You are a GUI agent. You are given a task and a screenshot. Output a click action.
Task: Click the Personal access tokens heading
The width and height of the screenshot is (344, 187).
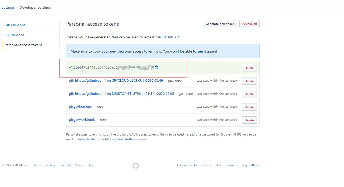point(92,24)
